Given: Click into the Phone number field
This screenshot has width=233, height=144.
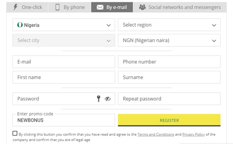Looking at the screenshot, I should coord(169,62).
